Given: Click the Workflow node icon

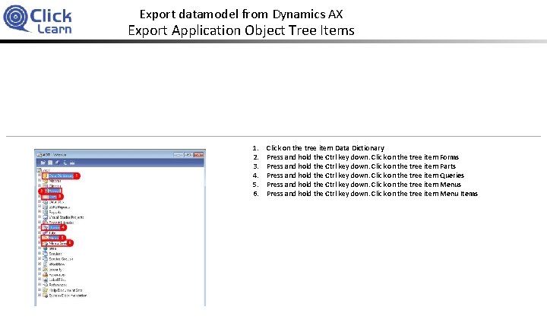Looking at the screenshot, I should click(x=45, y=264).
